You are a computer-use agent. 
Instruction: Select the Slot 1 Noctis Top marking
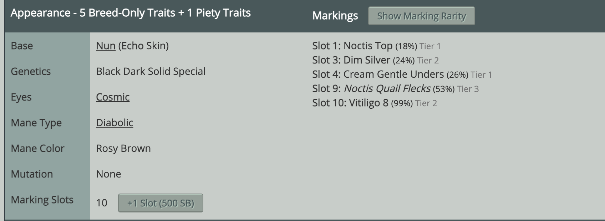coord(376,46)
